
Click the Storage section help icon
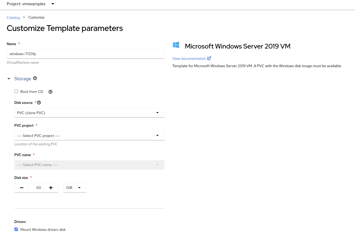click(35, 78)
